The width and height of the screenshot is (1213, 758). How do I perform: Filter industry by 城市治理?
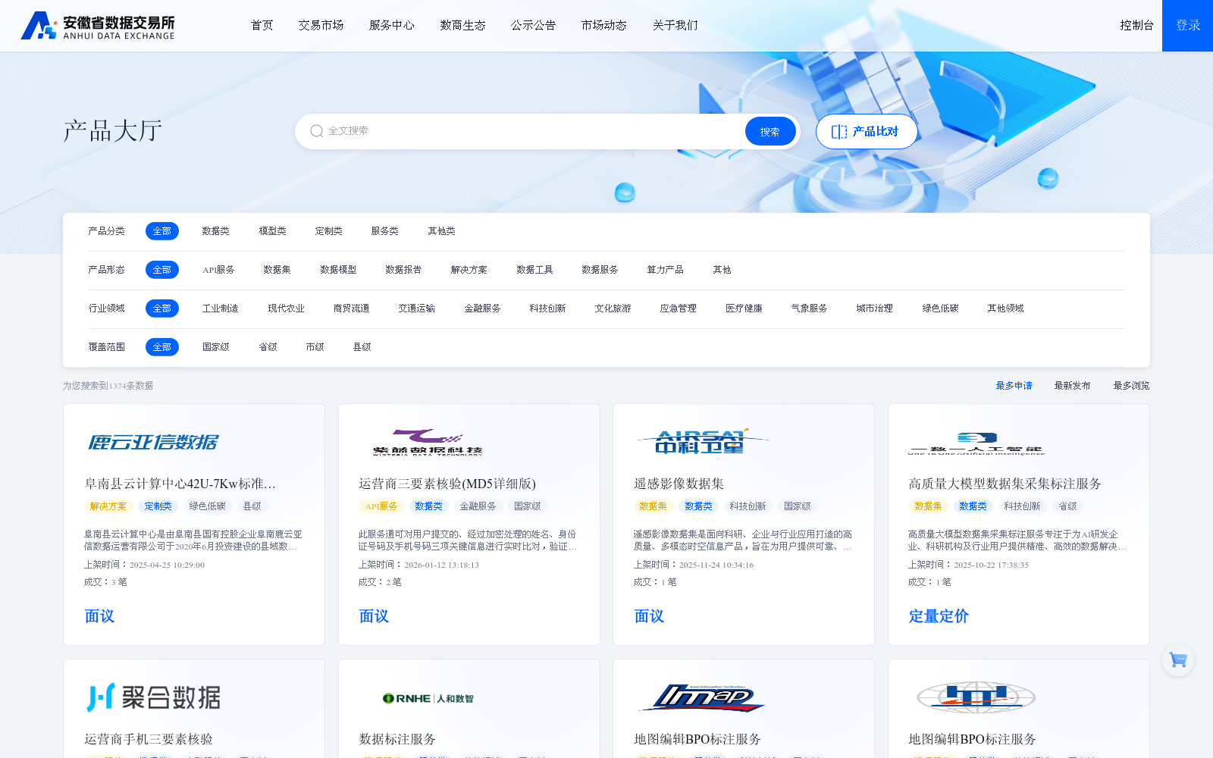tap(874, 309)
